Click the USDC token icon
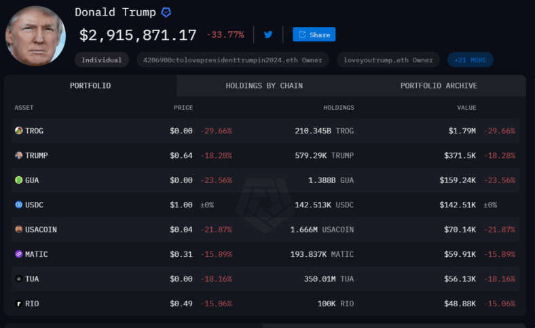 click(x=19, y=205)
